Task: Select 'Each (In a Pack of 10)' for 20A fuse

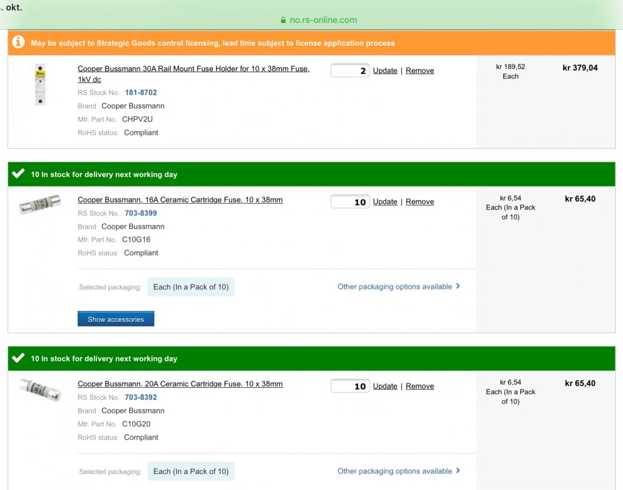Action: pyautogui.click(x=191, y=471)
